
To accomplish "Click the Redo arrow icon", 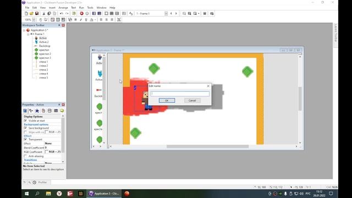I will point(67,13).
